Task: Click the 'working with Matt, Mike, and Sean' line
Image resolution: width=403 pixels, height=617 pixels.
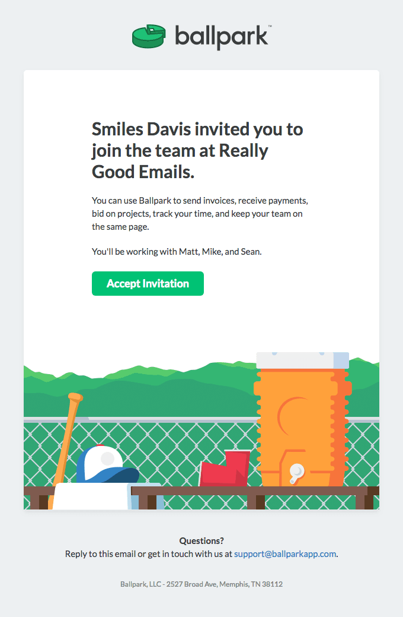Action: pos(177,251)
